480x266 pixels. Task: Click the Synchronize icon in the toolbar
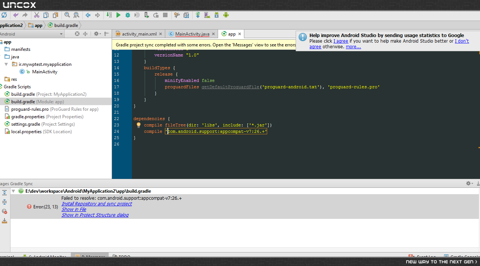(4, 15)
